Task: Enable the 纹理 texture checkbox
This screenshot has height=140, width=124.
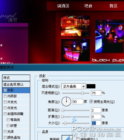Action: coord(8,126)
